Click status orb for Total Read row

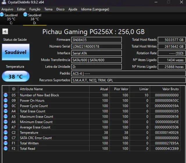click(x=6, y=148)
